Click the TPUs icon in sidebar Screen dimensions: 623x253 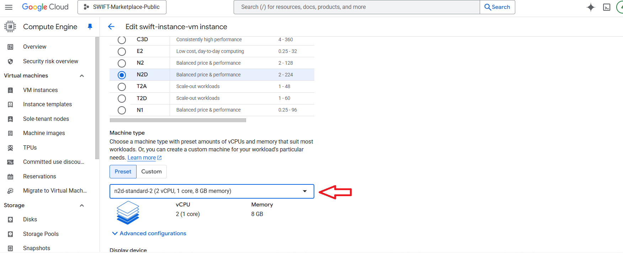(x=10, y=148)
